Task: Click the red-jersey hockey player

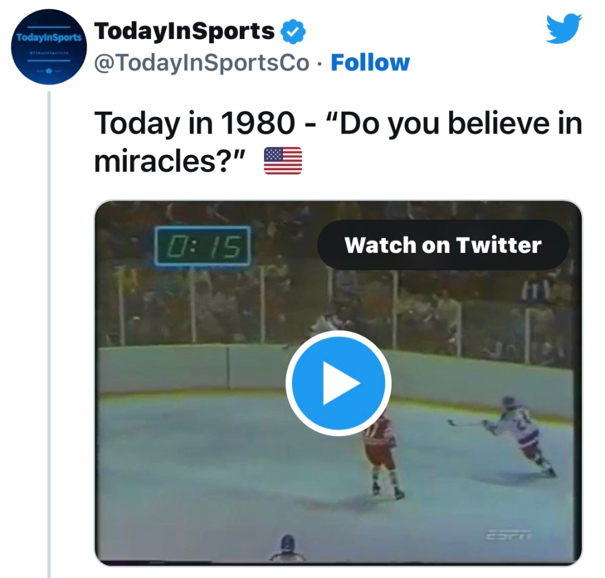Action: [x=381, y=452]
